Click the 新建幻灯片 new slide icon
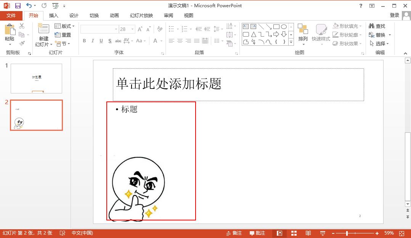The image size is (411, 238). click(43, 30)
